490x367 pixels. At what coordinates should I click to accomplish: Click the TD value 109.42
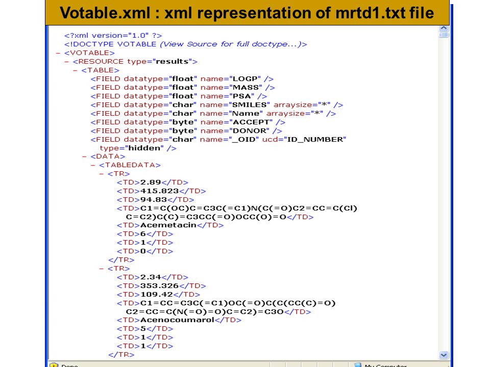pos(157,295)
